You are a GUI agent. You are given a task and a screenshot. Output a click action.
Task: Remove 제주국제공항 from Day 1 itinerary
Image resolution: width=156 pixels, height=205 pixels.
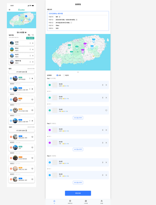click(32, 79)
